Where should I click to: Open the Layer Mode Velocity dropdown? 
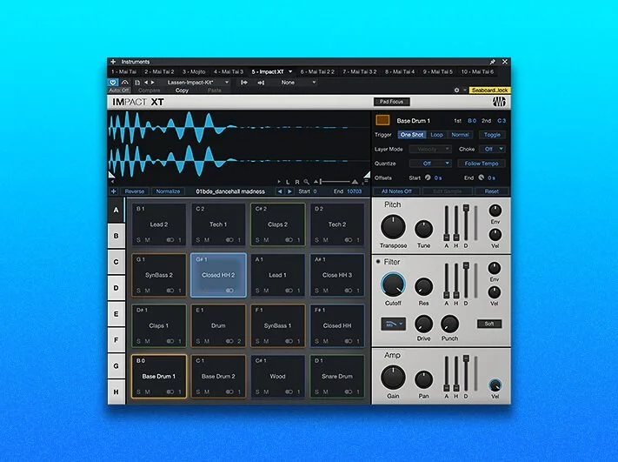[x=430, y=149]
